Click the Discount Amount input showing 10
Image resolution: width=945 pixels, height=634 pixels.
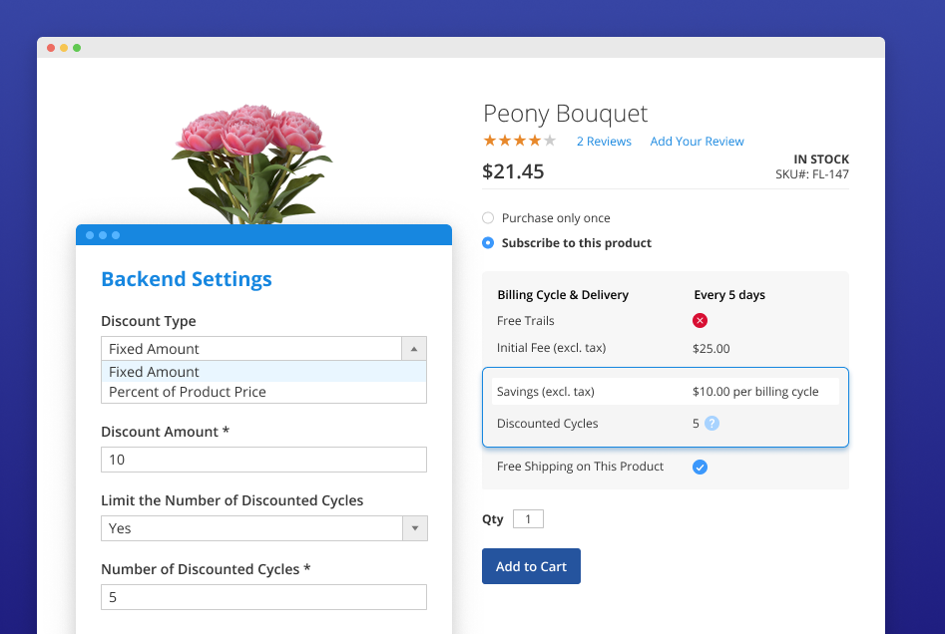(x=262, y=460)
